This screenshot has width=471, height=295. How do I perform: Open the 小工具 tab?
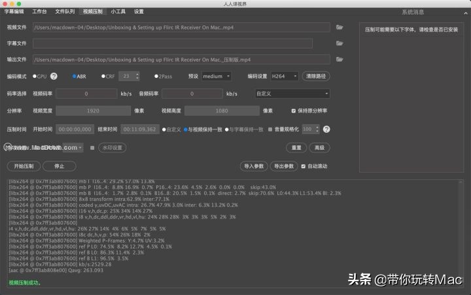118,11
